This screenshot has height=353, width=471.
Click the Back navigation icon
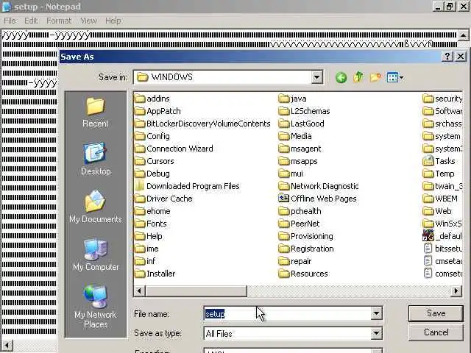341,78
